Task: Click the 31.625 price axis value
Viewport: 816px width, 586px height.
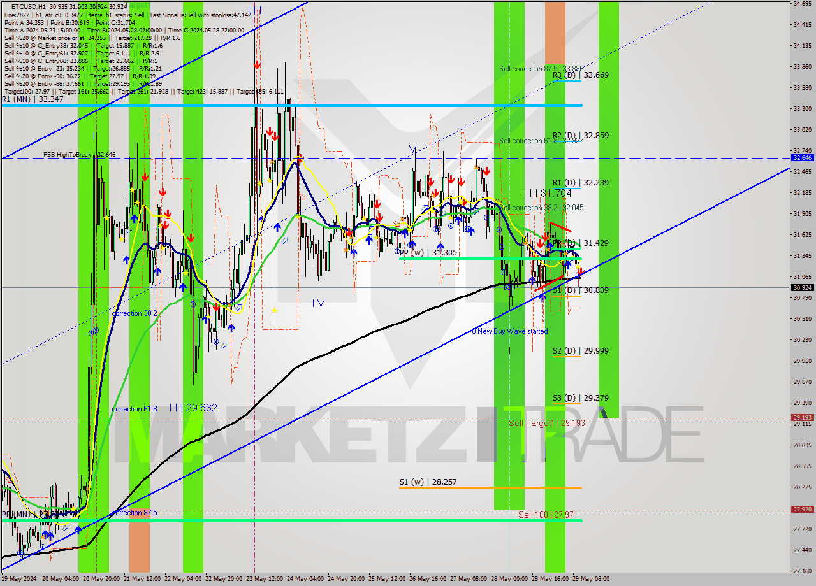Action: [x=802, y=234]
